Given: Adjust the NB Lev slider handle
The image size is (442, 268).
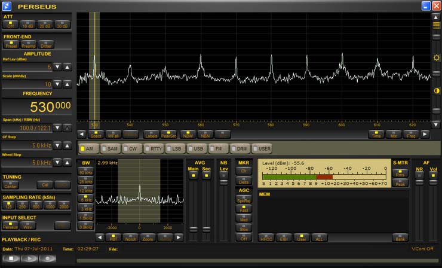Looking at the screenshot, I should 224,182.
